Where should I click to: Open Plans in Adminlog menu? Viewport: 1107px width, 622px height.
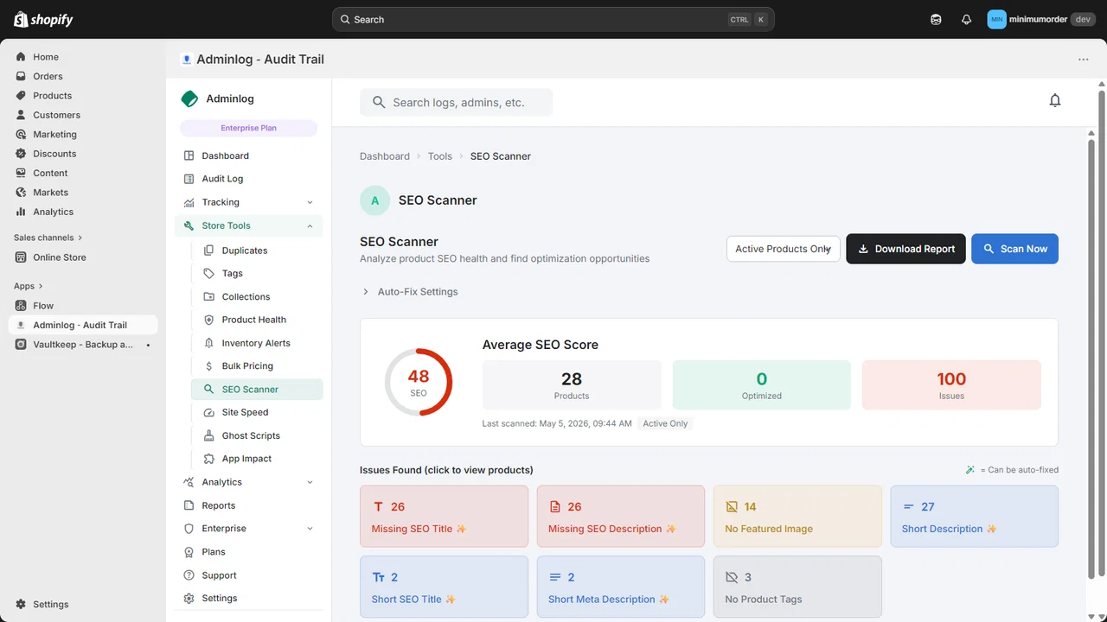pos(249,552)
